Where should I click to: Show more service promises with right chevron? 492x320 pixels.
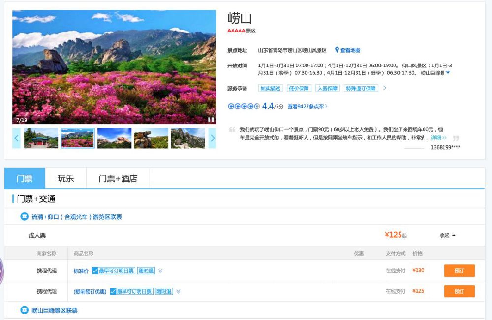(385, 88)
